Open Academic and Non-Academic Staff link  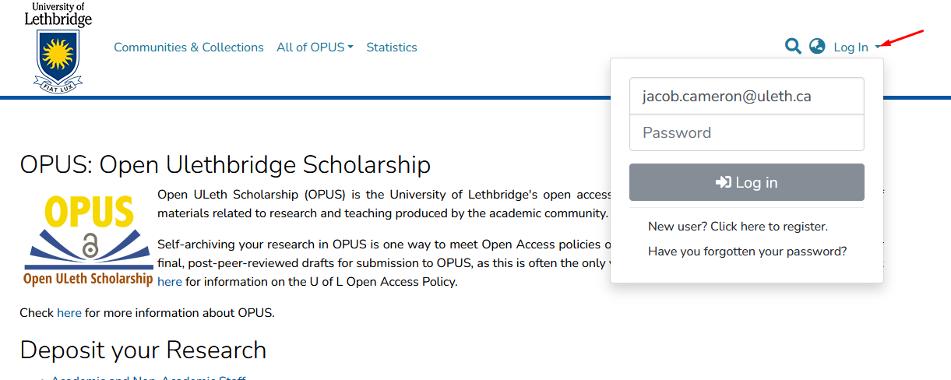[149, 378]
